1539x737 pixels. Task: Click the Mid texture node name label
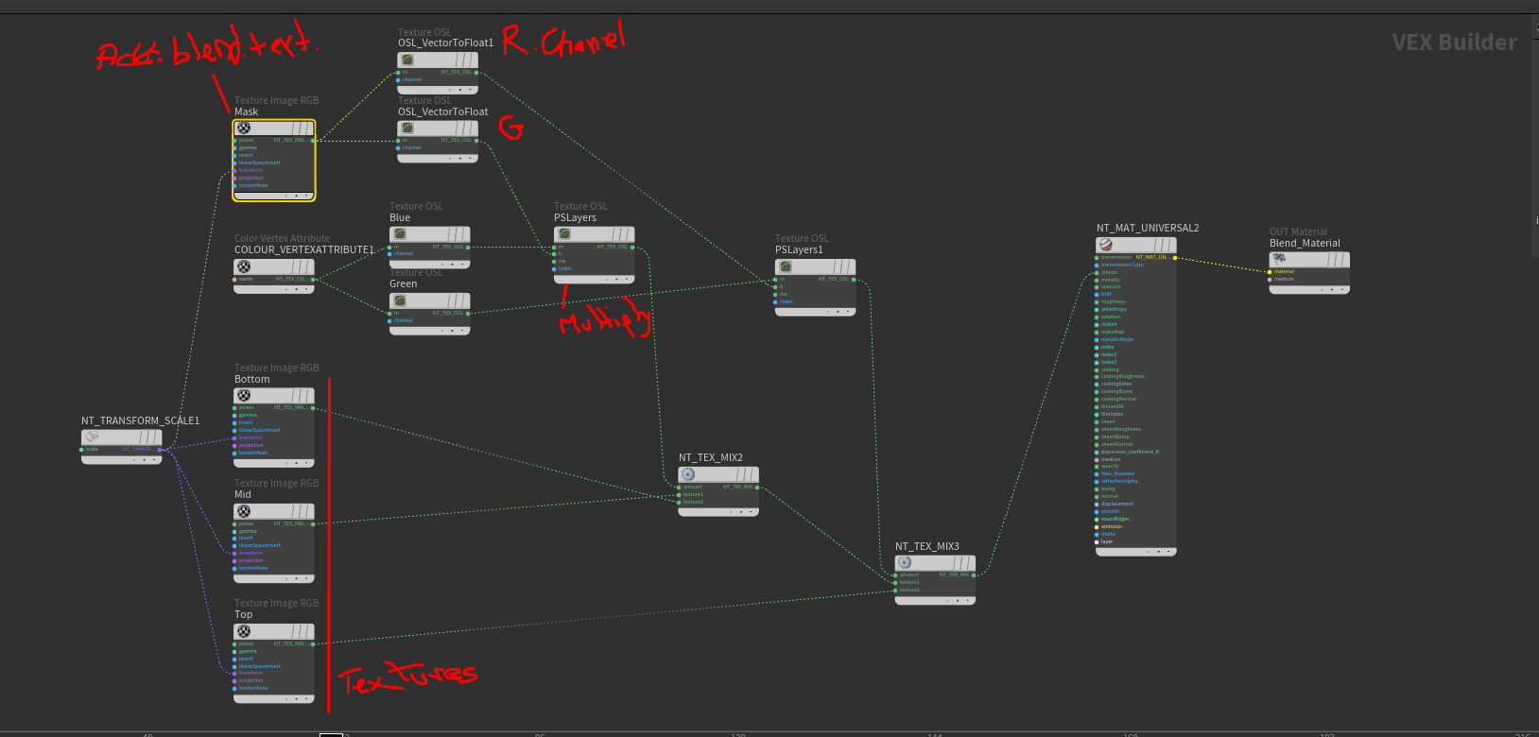(243, 494)
